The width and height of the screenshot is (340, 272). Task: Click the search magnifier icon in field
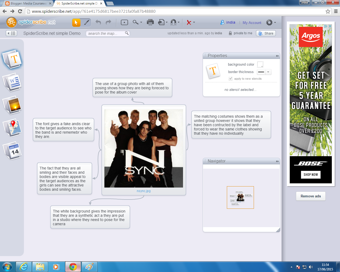pos(127,33)
